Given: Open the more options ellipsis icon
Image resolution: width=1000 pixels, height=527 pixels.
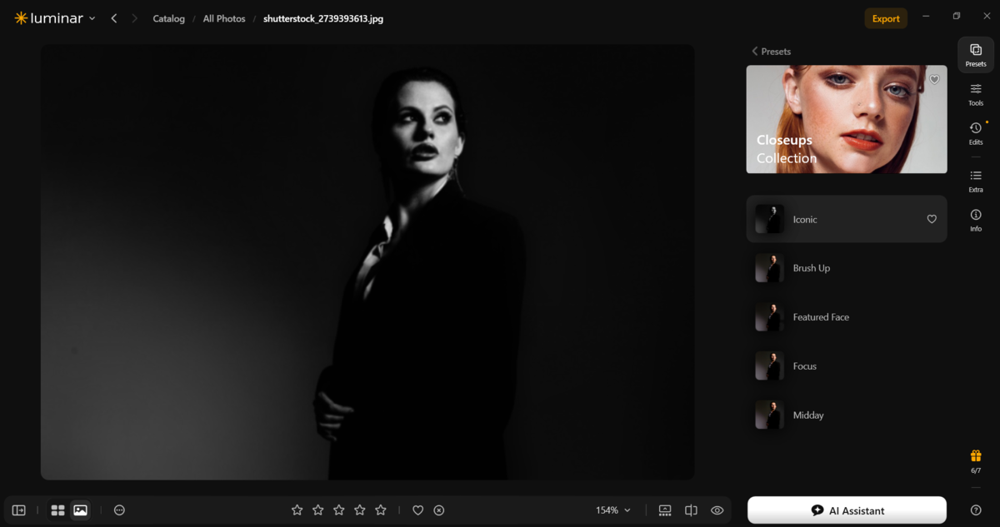Looking at the screenshot, I should point(119,510).
